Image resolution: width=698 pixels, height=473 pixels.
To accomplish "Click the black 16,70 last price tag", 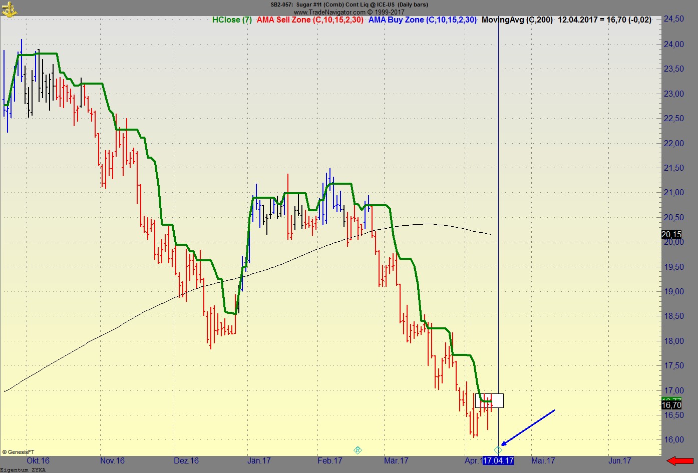I will pos(671,405).
